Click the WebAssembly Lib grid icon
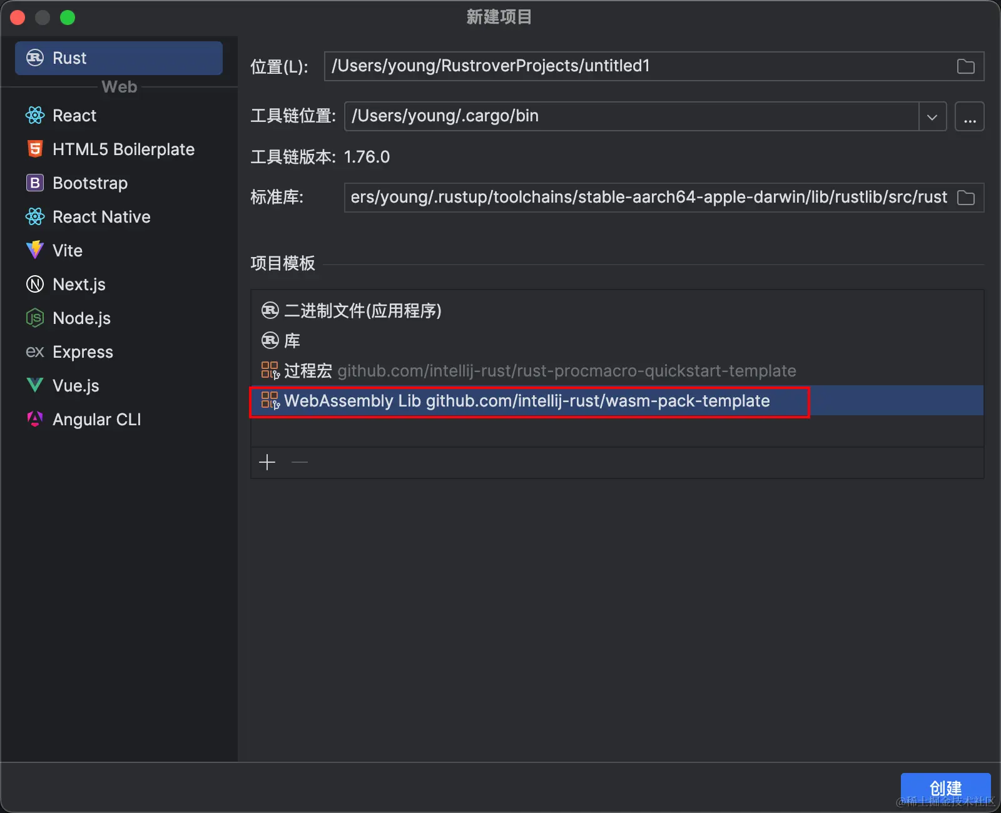This screenshot has width=1001, height=813. [270, 400]
